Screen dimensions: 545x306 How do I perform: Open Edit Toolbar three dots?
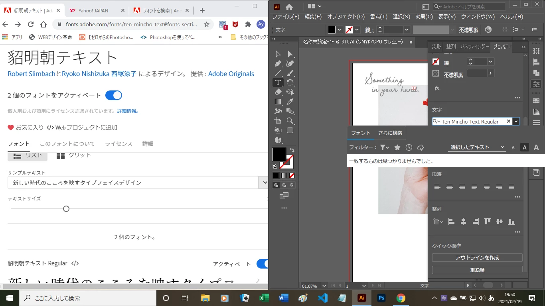284,208
